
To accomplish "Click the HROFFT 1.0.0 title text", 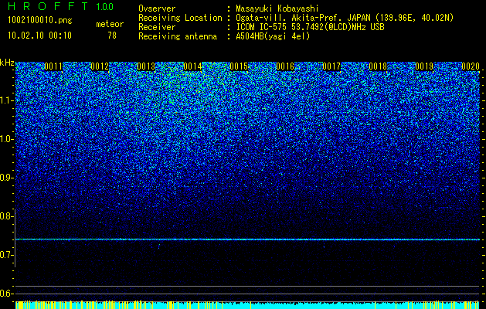I will pos(60,6).
